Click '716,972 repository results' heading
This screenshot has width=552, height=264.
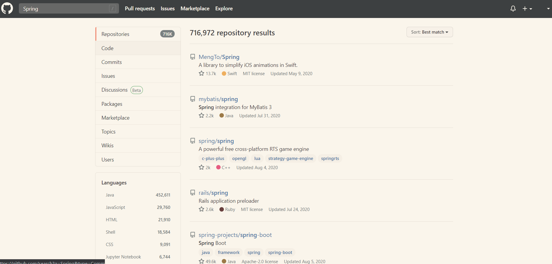tap(232, 33)
